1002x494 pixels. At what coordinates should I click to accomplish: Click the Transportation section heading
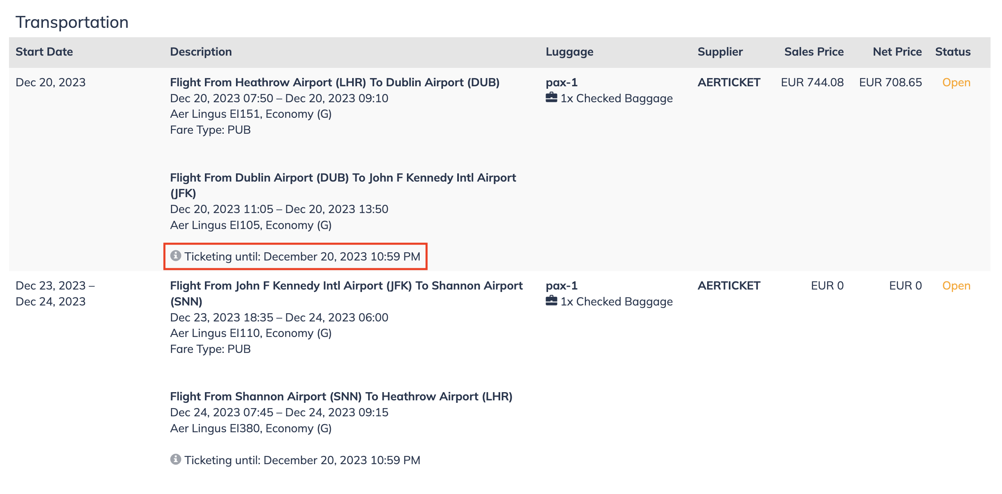72,22
